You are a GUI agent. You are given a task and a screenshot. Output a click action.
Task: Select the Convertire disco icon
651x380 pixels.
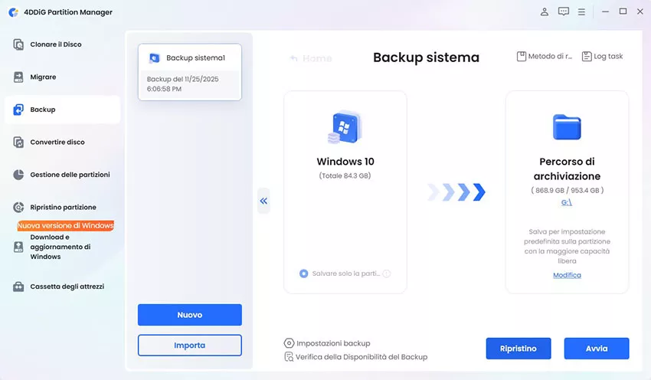tap(18, 142)
